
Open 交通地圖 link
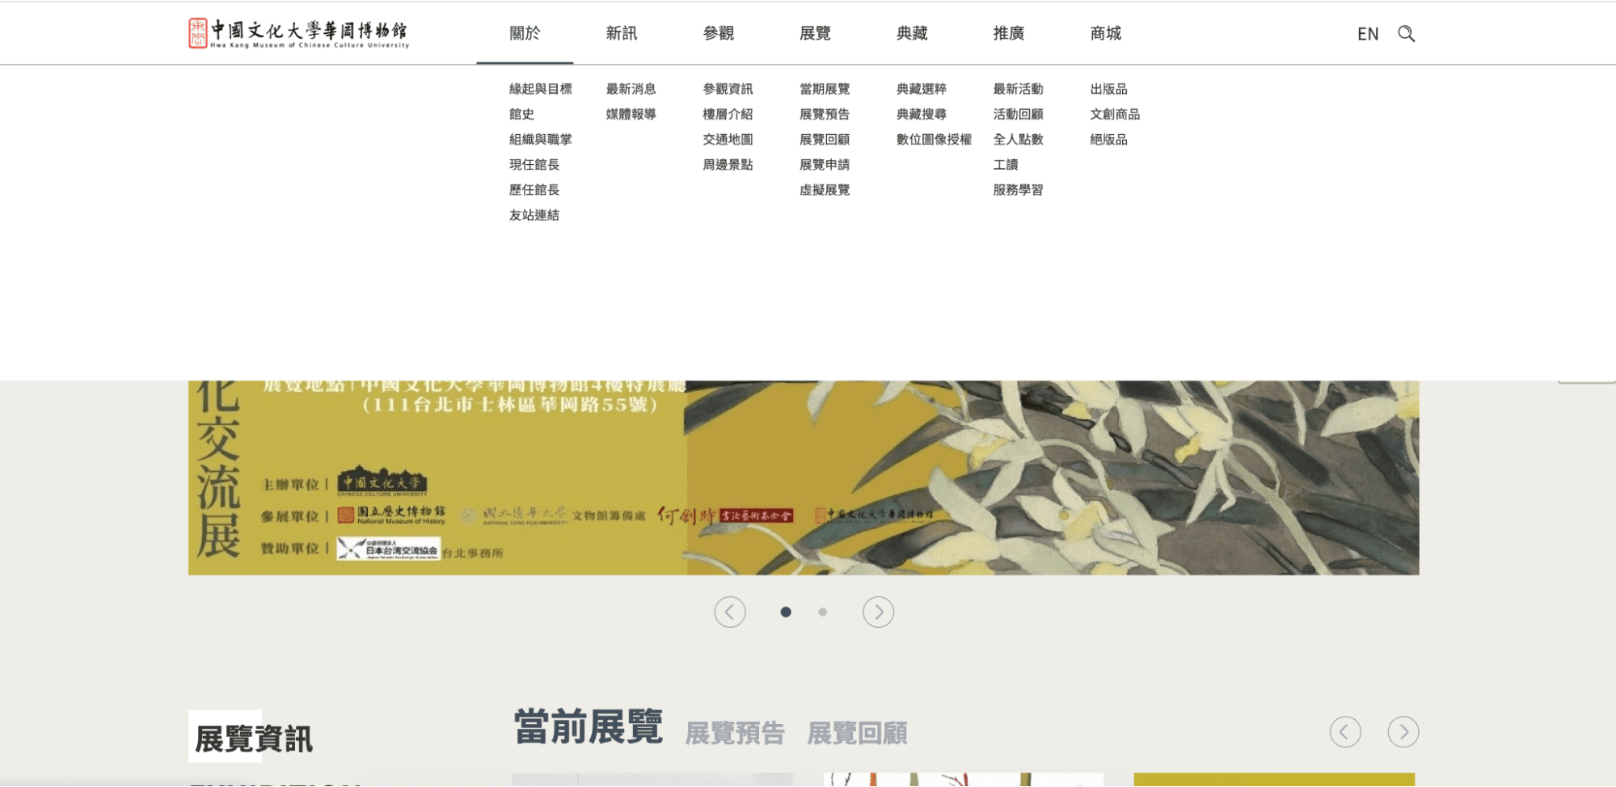pyautogui.click(x=728, y=139)
